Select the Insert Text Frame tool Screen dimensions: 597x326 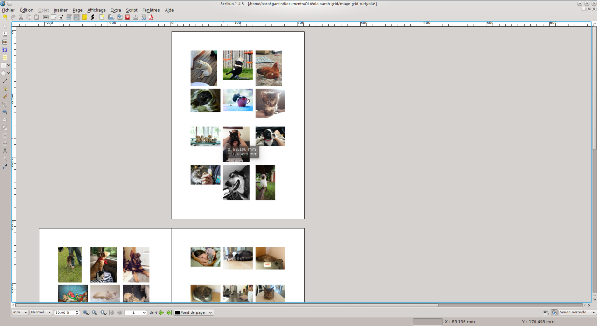coord(5,34)
